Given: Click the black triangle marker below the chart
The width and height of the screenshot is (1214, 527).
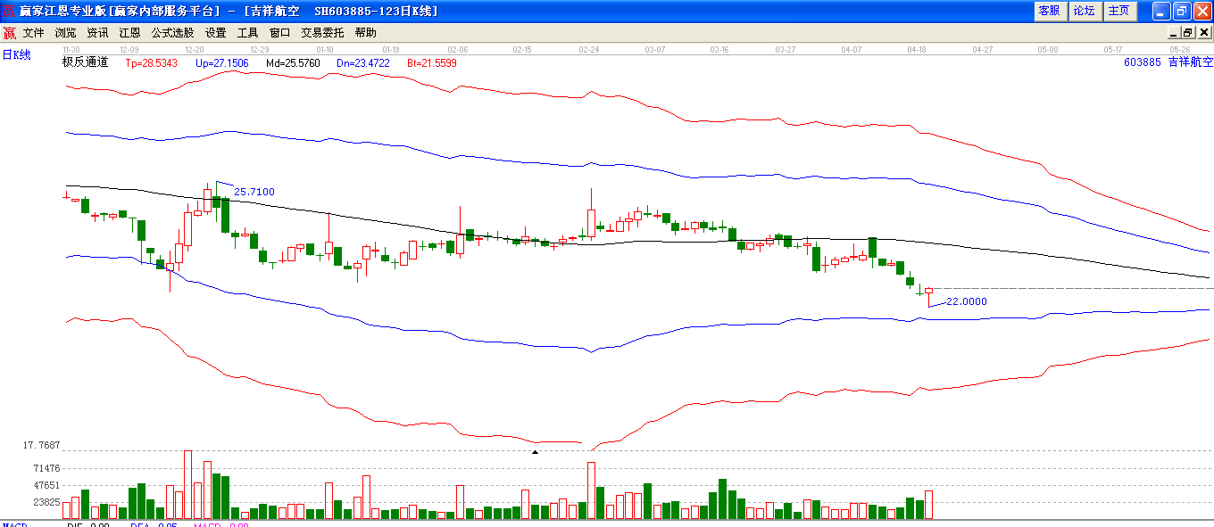Looking at the screenshot, I should [x=535, y=452].
